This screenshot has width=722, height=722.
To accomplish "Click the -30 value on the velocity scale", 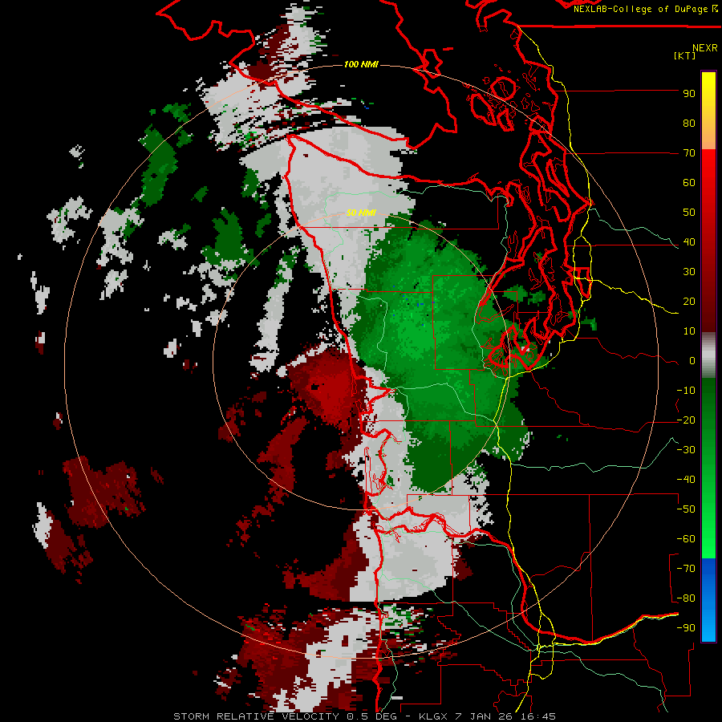I will (686, 450).
